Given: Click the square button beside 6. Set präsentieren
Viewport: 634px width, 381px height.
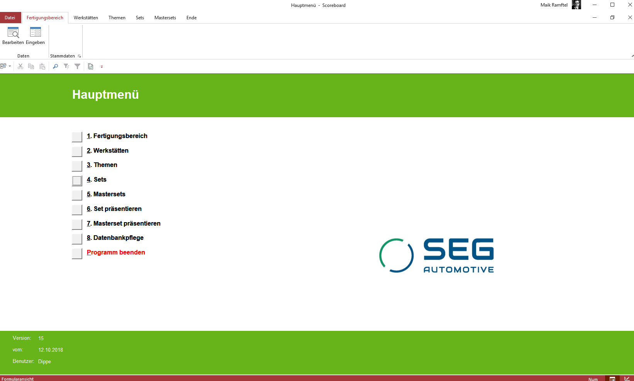Looking at the screenshot, I should 77,210.
